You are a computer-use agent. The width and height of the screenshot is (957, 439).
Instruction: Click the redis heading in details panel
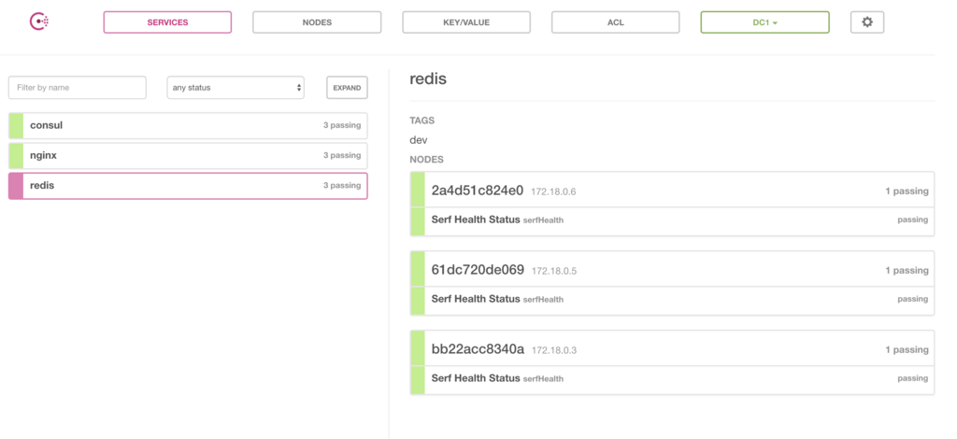[428, 78]
